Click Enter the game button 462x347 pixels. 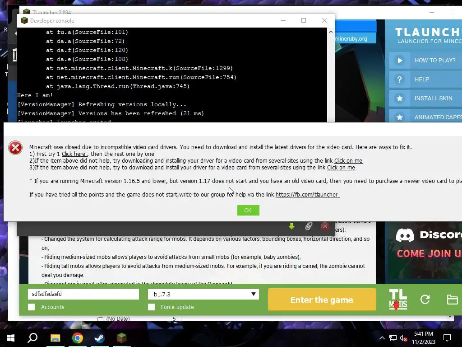tap(322, 300)
